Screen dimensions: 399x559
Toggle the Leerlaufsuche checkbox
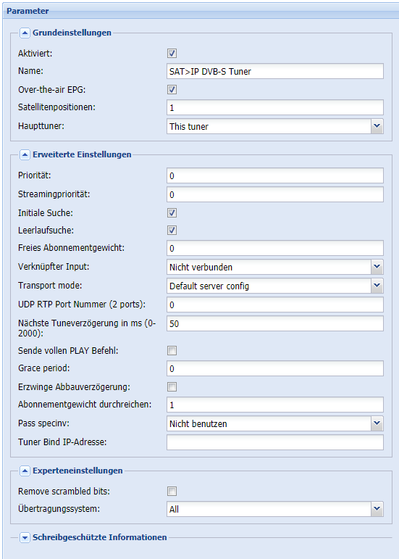click(x=172, y=231)
